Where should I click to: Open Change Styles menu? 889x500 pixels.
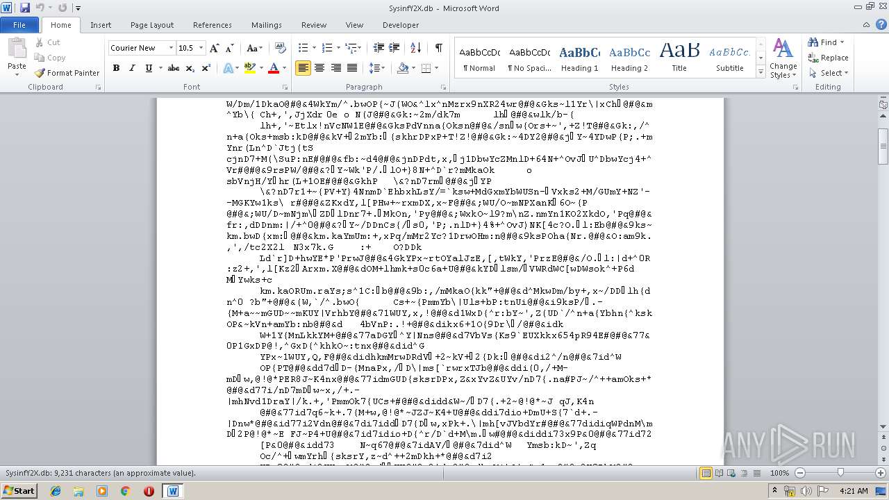[x=783, y=58]
